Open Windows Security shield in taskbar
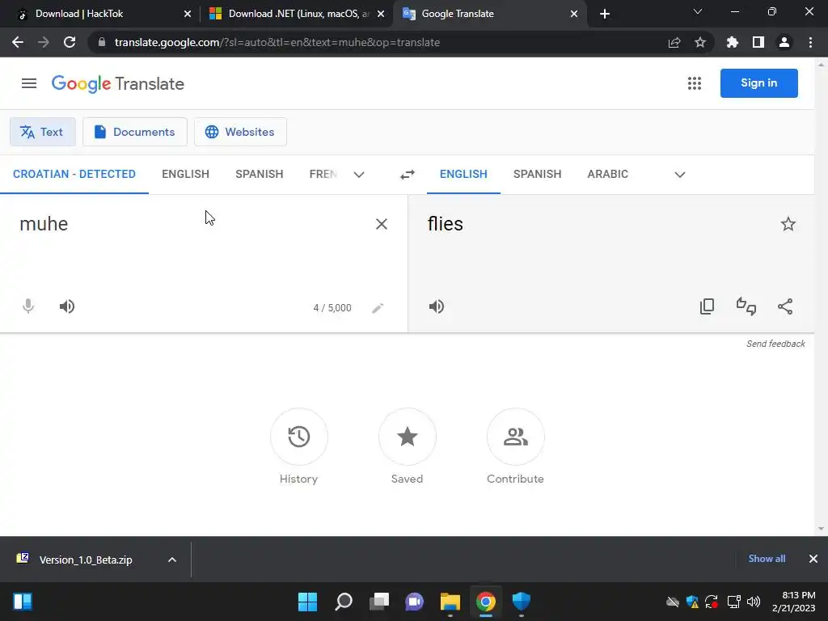This screenshot has height=621, width=828. (522, 602)
